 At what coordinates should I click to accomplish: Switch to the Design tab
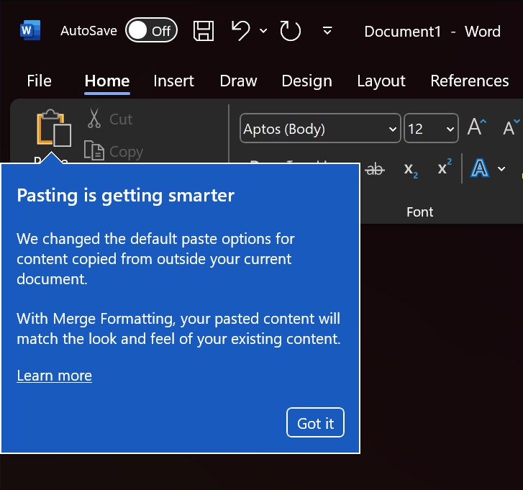306,81
